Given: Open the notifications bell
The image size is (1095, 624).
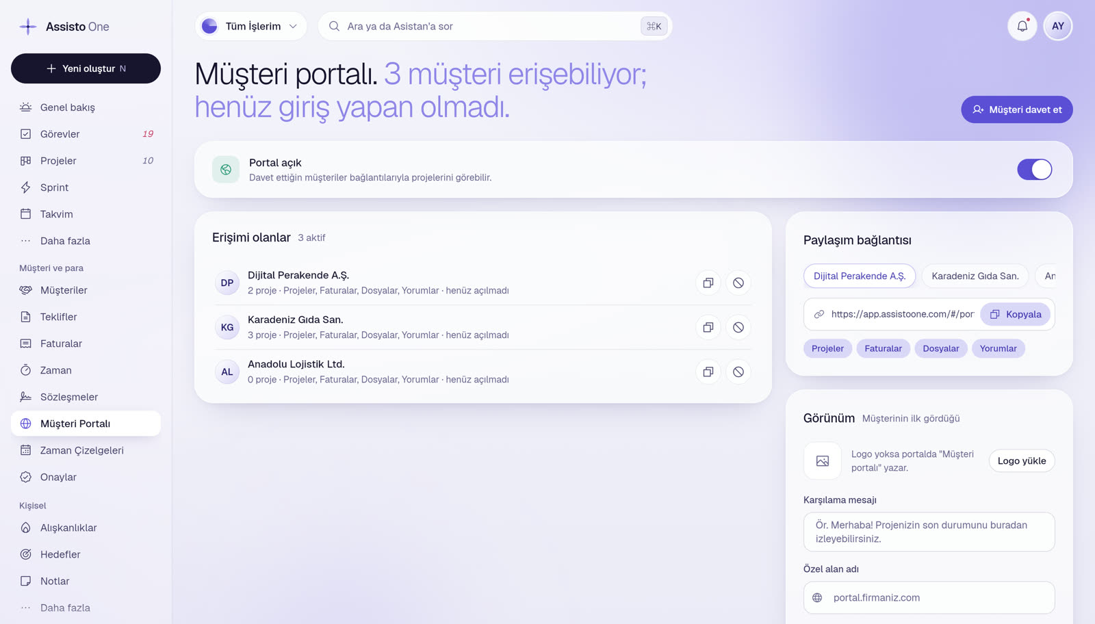Looking at the screenshot, I should coord(1022,26).
